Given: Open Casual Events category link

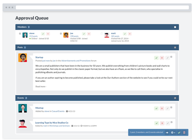Looking at the screenshot, I should coord(58,111).
